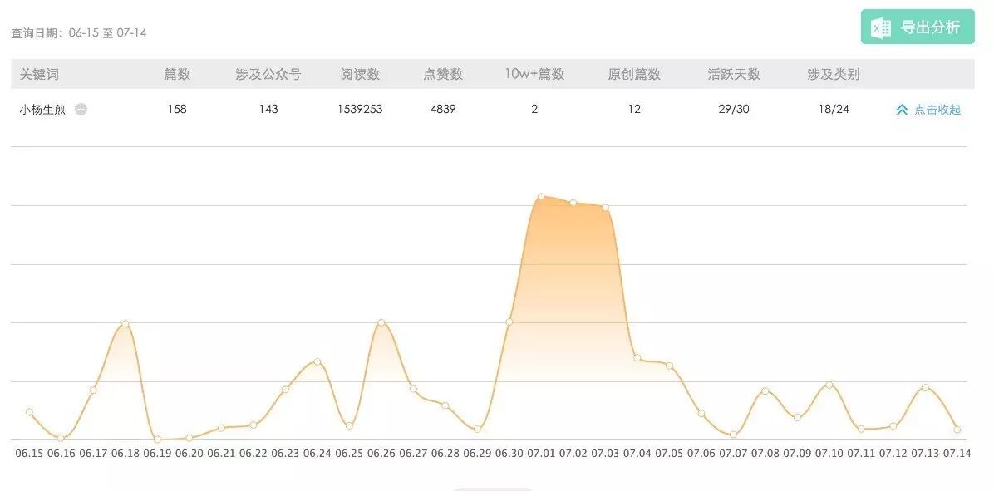Sort by 篇数 column header
This screenshot has width=994, height=491.
pyautogui.click(x=176, y=74)
